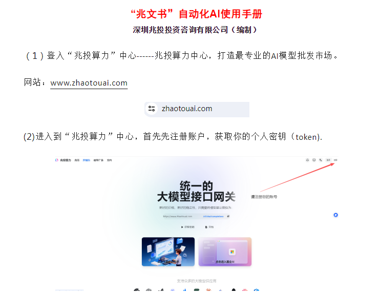Click the notification bell icon
Screen dimensions: 380x294
pos(307,160)
